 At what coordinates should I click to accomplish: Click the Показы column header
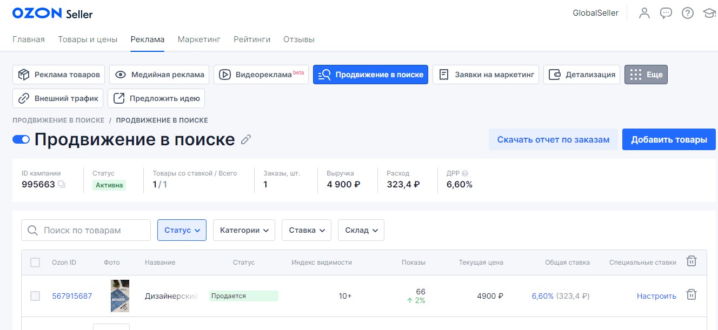[x=414, y=262]
